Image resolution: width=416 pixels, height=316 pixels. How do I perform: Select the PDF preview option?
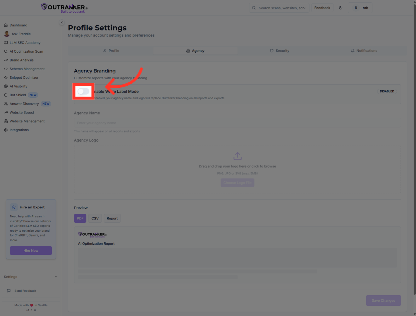tap(80, 218)
